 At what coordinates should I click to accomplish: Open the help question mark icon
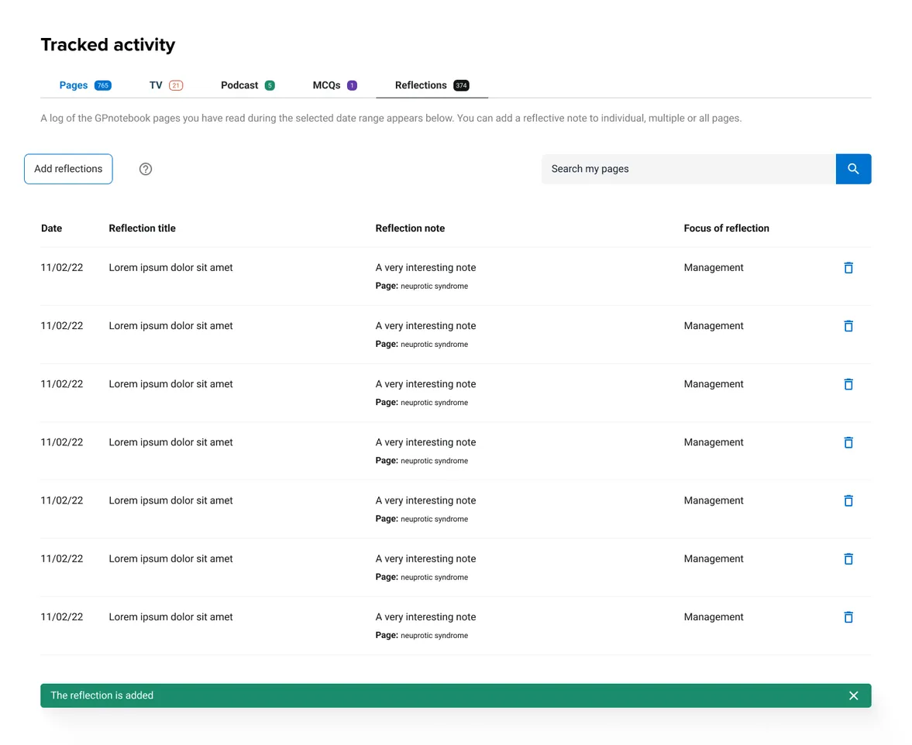[146, 169]
